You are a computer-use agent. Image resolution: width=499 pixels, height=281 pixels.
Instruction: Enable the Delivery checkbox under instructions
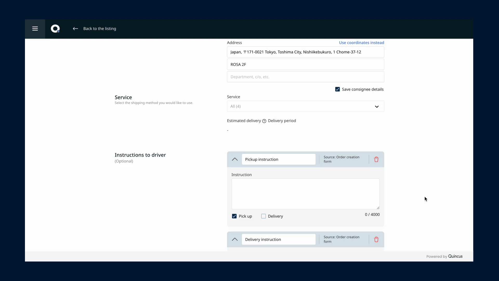pos(264,216)
